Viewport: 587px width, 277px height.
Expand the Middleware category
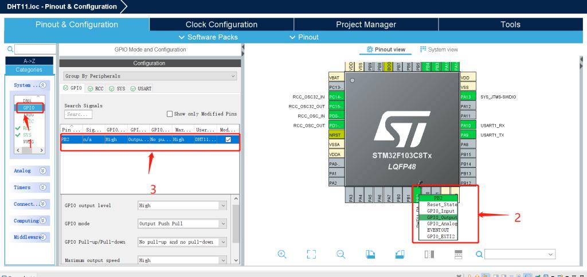(x=42, y=237)
